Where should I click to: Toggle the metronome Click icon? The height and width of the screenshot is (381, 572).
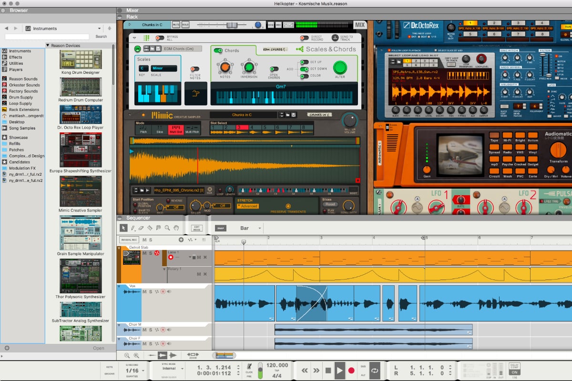[249, 366]
